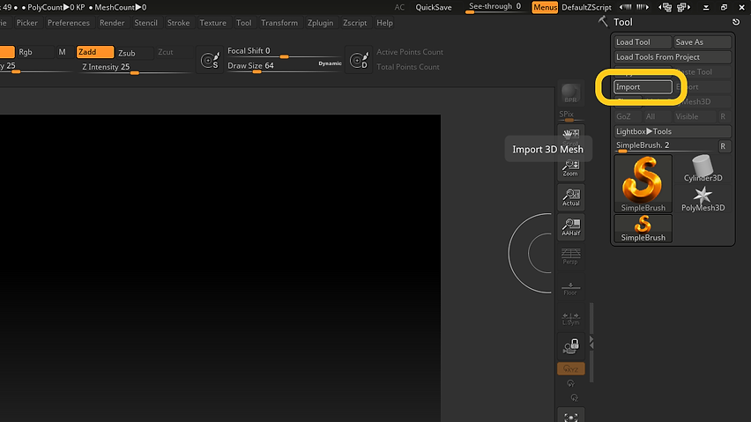Open the Zscript menu
Viewport: 751px width, 422px height.
pyautogui.click(x=354, y=23)
